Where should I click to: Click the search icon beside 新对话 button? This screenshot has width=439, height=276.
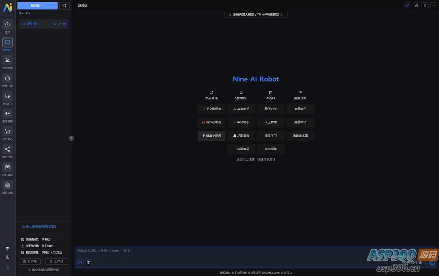coord(64,5)
